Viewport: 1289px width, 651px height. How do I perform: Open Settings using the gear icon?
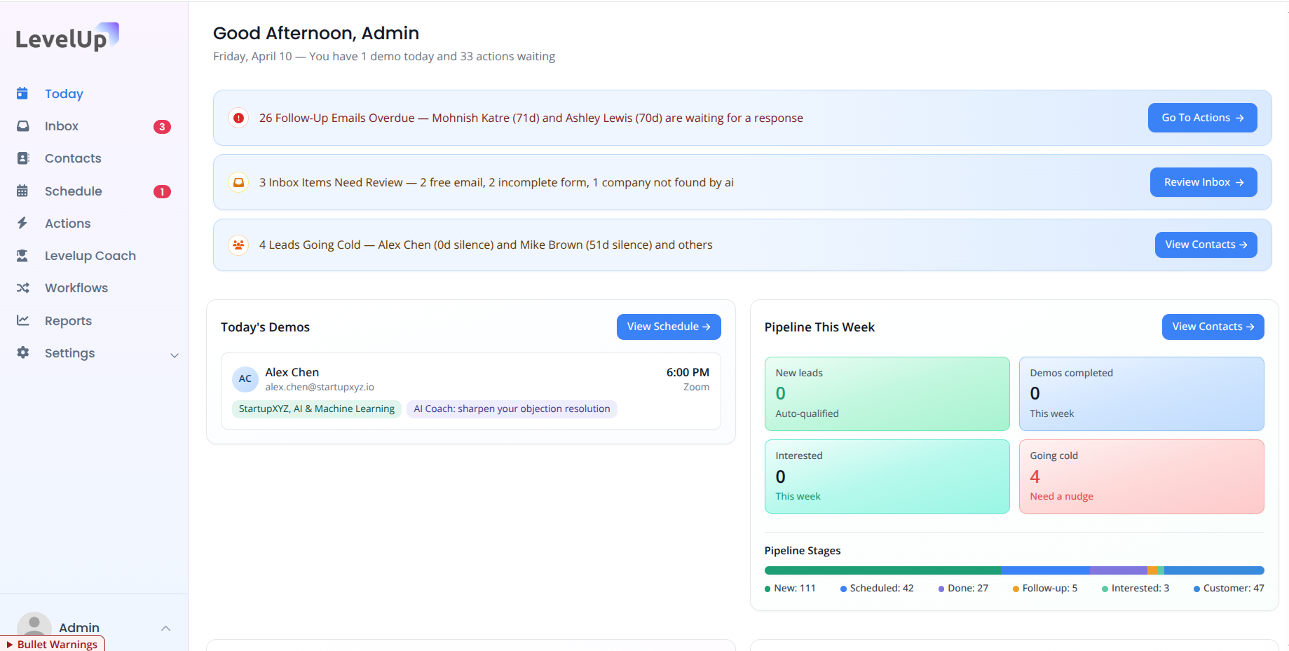click(x=23, y=352)
